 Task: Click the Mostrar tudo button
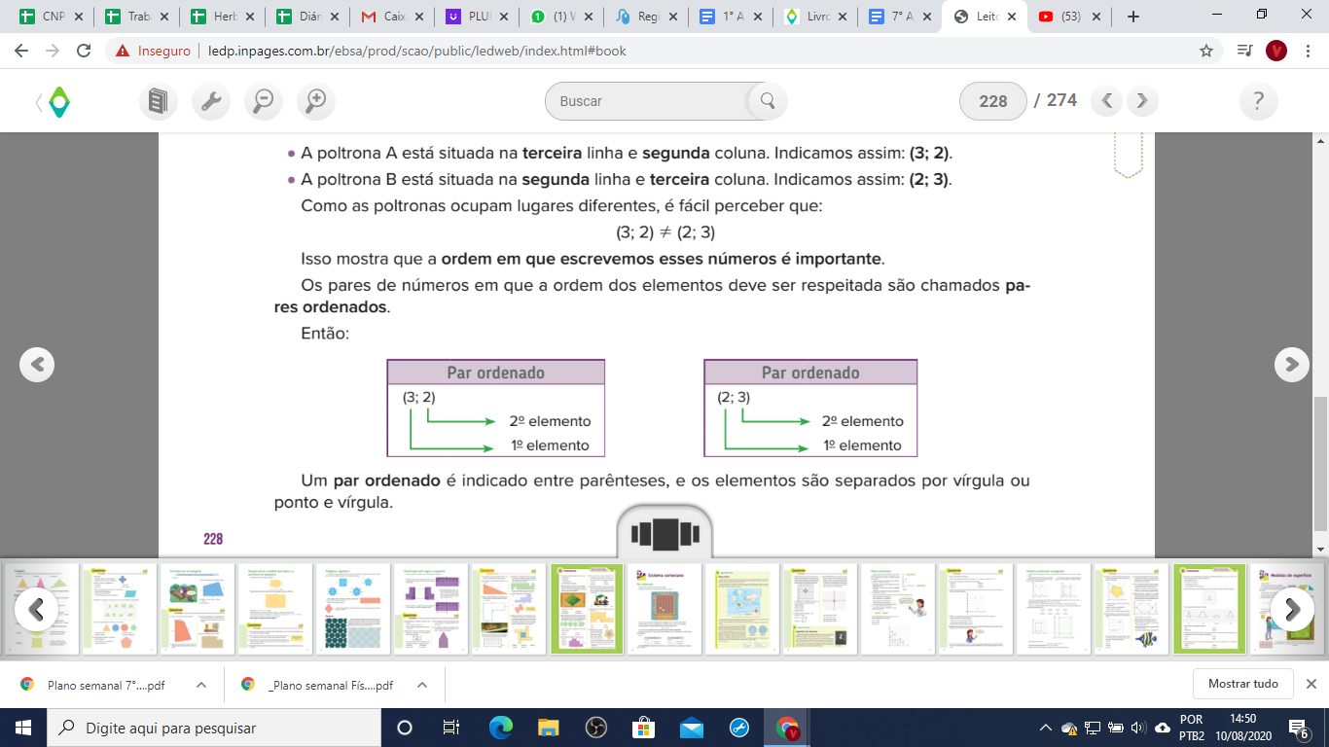1242,684
